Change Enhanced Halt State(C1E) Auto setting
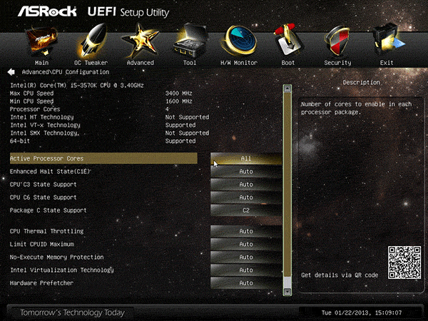Image resolution: width=428 pixels, height=321 pixels. [245, 172]
